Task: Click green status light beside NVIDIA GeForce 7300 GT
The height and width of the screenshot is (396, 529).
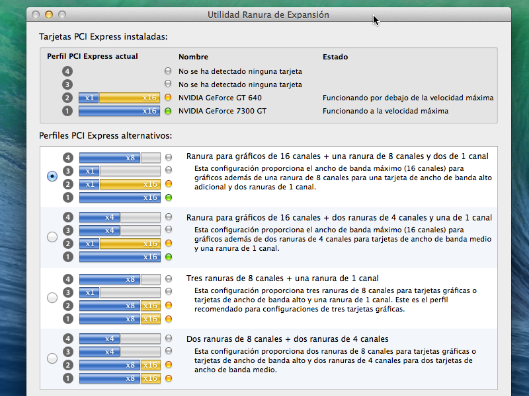Action: [x=168, y=111]
